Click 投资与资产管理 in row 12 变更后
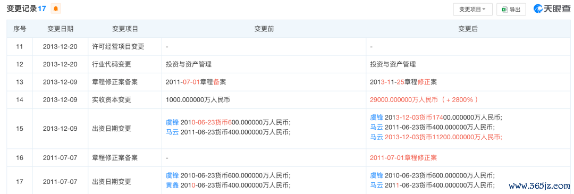The width and height of the screenshot is (574, 194). point(393,64)
